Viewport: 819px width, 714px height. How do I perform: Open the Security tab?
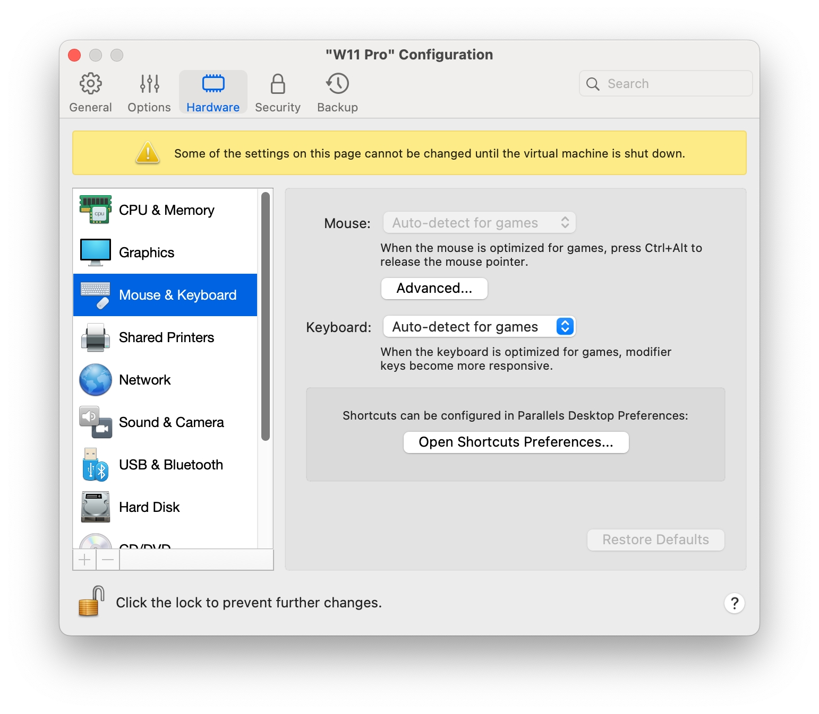[278, 92]
